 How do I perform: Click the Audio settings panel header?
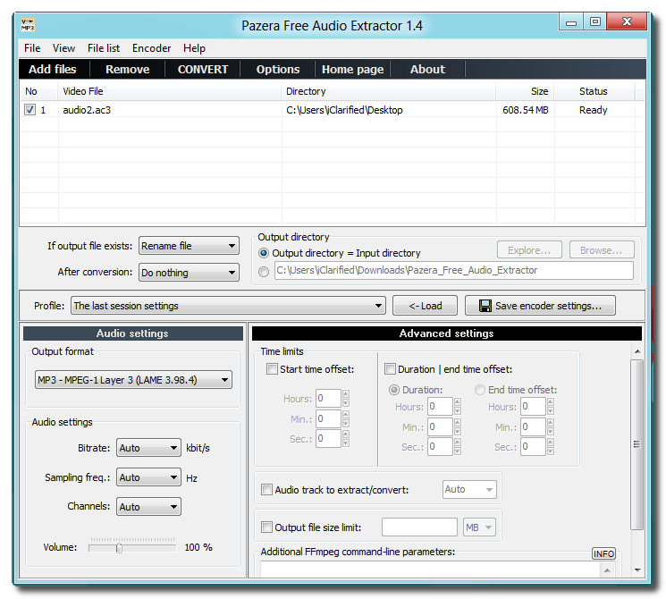[133, 333]
